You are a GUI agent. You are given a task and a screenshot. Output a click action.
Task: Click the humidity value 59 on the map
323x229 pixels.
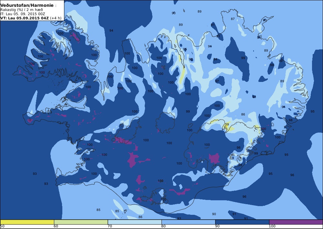click(227, 124)
